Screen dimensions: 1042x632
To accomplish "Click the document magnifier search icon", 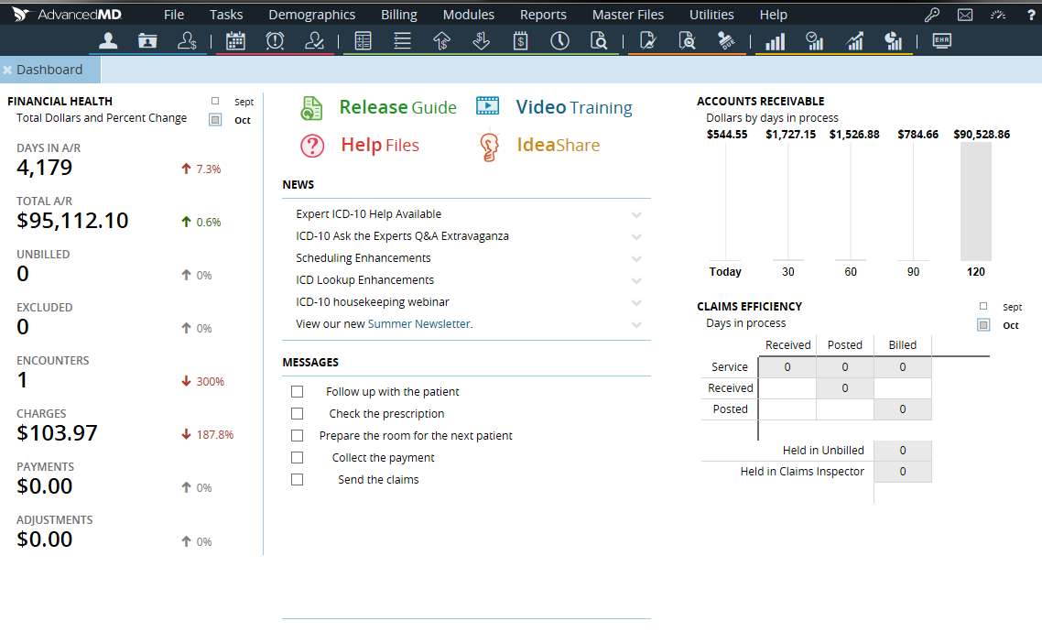I will [599, 41].
